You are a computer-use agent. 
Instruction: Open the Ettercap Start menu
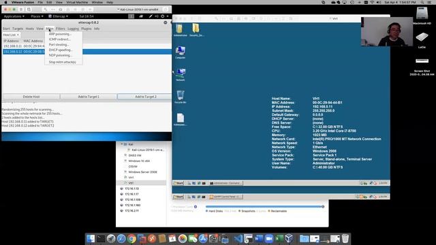pyautogui.click(x=6, y=29)
